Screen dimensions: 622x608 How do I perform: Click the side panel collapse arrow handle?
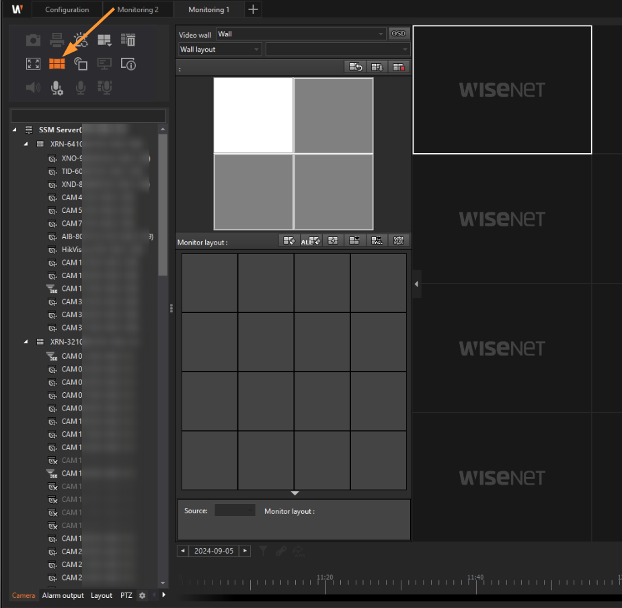pos(416,284)
